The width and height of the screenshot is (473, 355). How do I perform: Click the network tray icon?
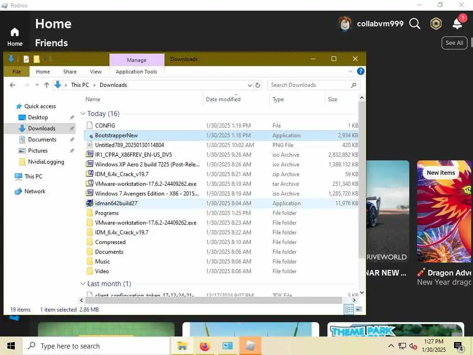coord(402,346)
